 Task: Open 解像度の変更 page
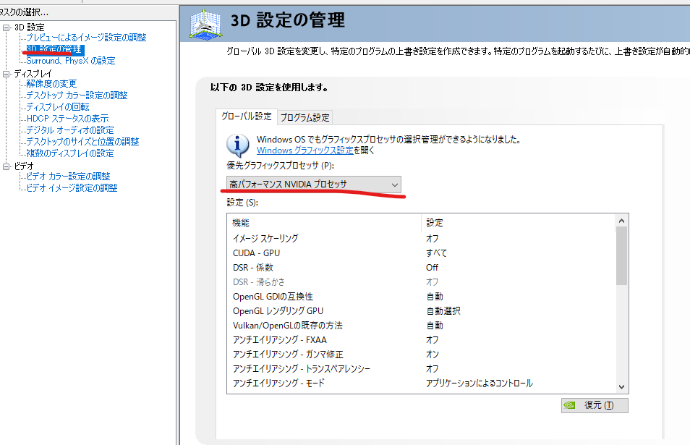(51, 84)
